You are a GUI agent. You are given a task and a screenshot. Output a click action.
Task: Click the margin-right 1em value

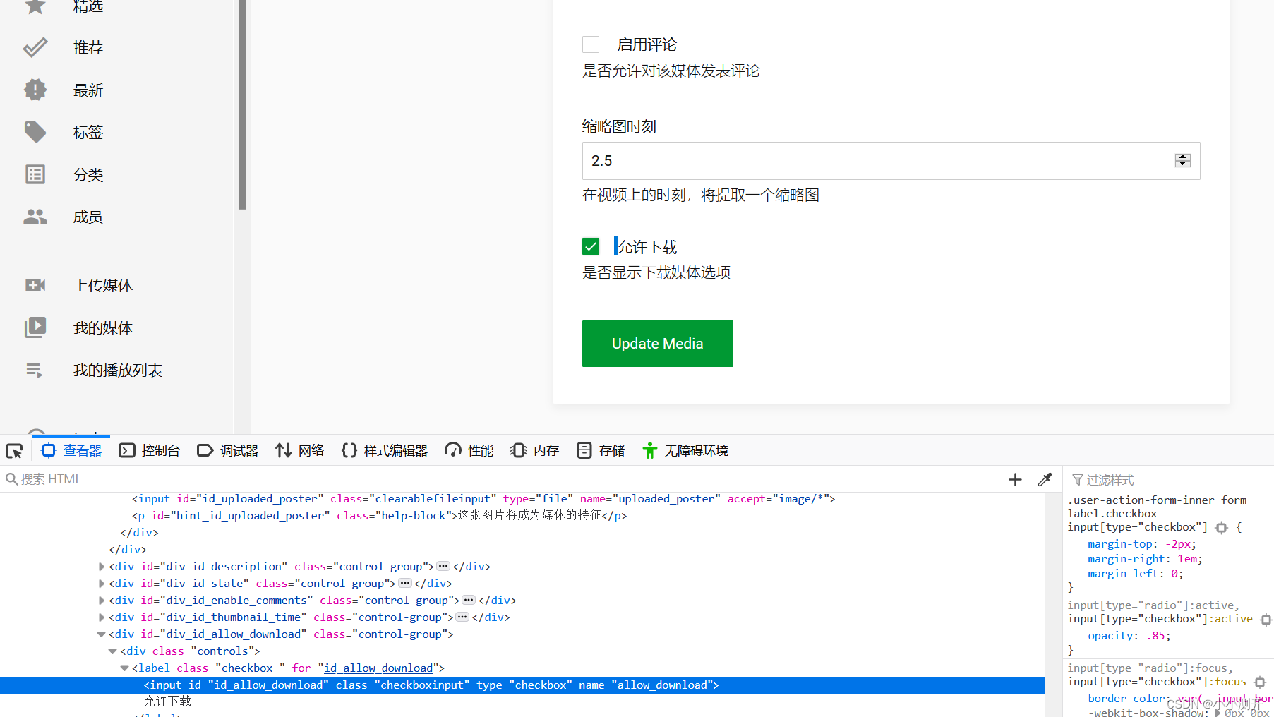(x=1186, y=559)
